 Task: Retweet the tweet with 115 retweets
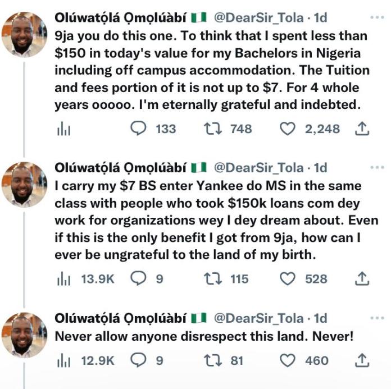213,279
